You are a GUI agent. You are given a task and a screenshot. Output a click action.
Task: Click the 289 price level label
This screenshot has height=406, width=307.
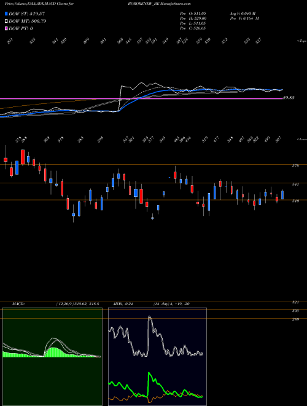[295, 319]
